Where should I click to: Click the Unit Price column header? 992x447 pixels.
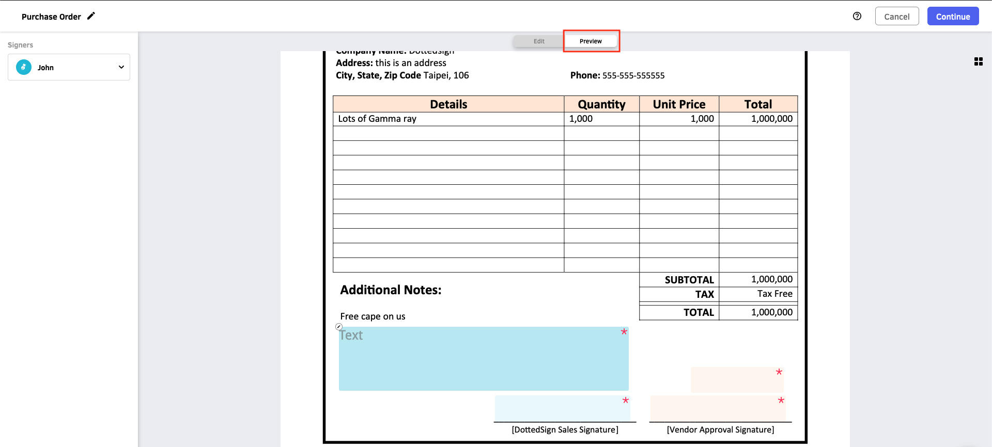679,104
